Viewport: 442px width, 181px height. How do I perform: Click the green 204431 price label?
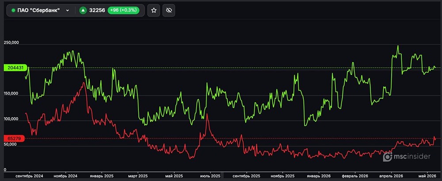click(15, 67)
